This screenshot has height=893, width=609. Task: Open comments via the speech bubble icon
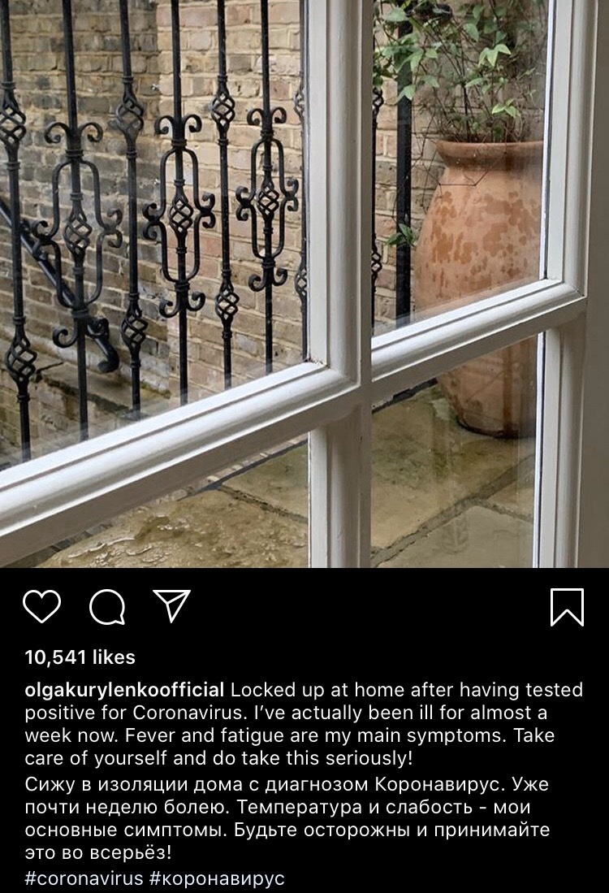pyautogui.click(x=107, y=606)
